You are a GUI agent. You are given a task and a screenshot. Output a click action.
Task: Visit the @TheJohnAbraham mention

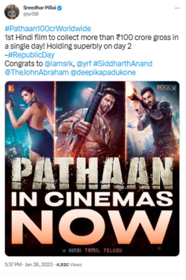[x=37, y=72]
